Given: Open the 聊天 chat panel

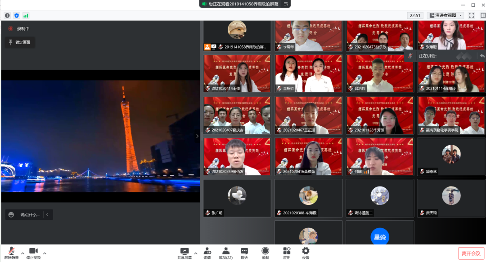Looking at the screenshot, I should 244,253.
